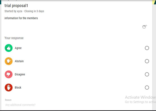Click the "Closing in 3 days" text

click(34, 11)
